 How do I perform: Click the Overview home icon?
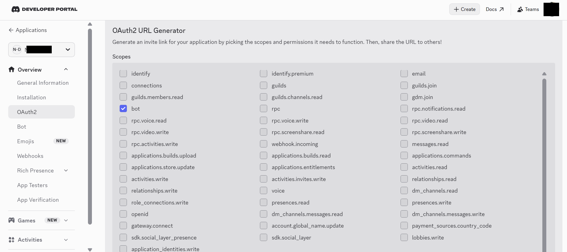[x=12, y=69]
